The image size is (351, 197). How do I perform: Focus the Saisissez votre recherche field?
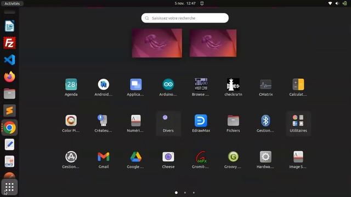(185, 18)
